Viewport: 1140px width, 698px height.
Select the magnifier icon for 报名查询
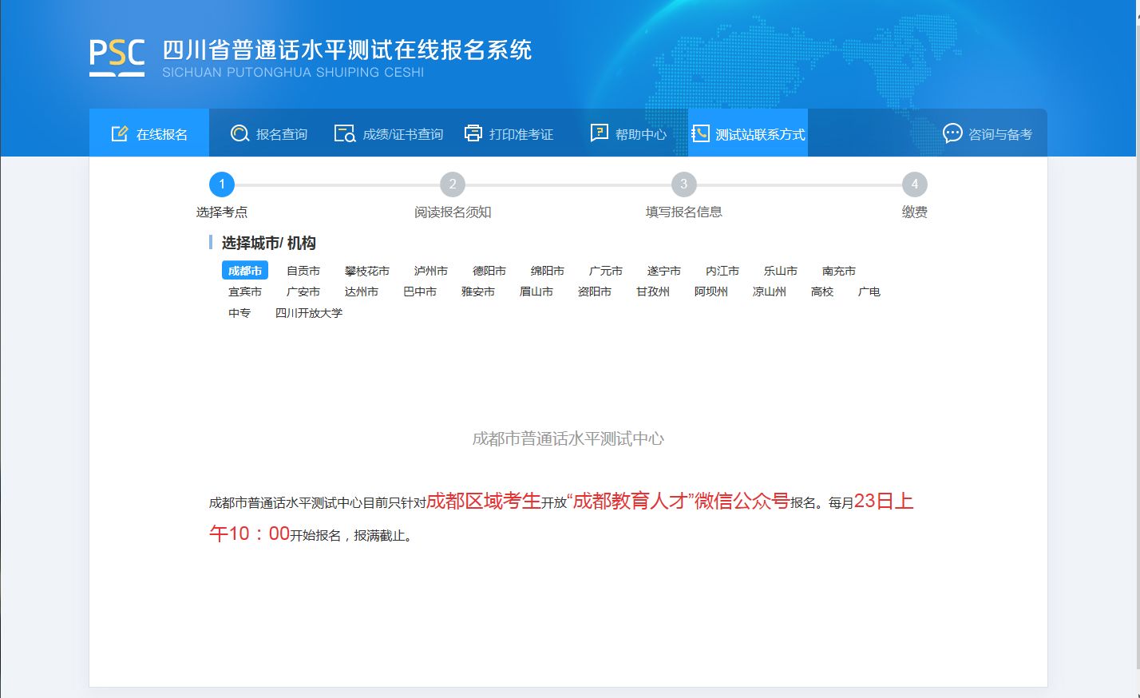point(239,133)
